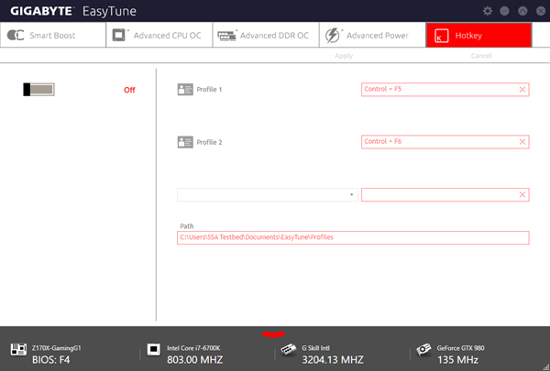Click the Hotkey tab
This screenshot has height=371, width=550.
pyautogui.click(x=478, y=35)
